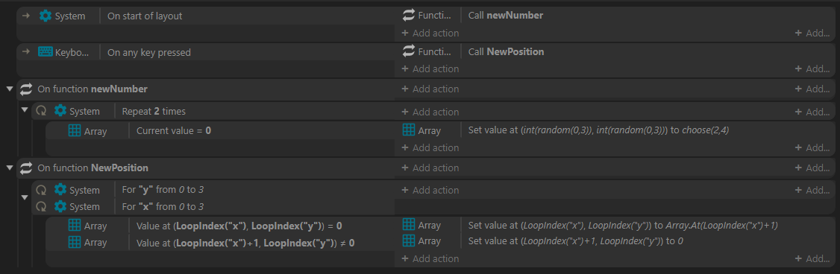Viewport: 840px width, 274px height.
Task: Click the System gear icon on start of layout
Action: tap(46, 16)
